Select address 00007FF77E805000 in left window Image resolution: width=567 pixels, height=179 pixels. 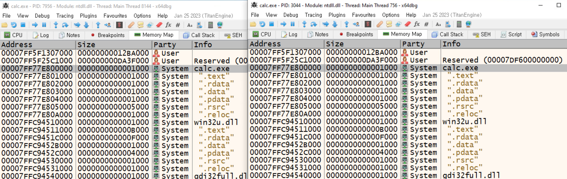37,107
